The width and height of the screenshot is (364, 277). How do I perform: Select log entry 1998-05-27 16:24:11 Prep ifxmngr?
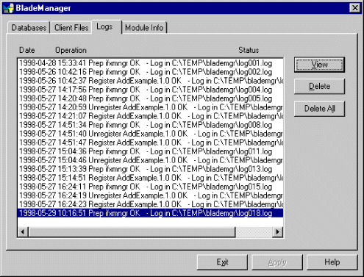[150, 187]
